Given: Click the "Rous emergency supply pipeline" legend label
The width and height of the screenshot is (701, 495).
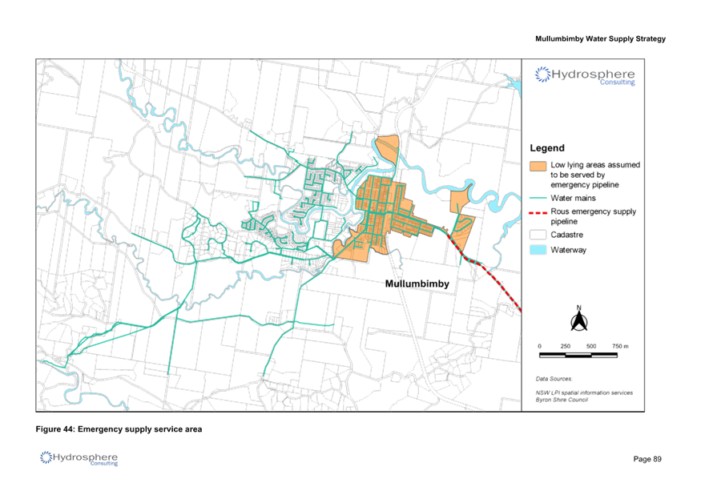Looking at the screenshot, I should point(594,216).
